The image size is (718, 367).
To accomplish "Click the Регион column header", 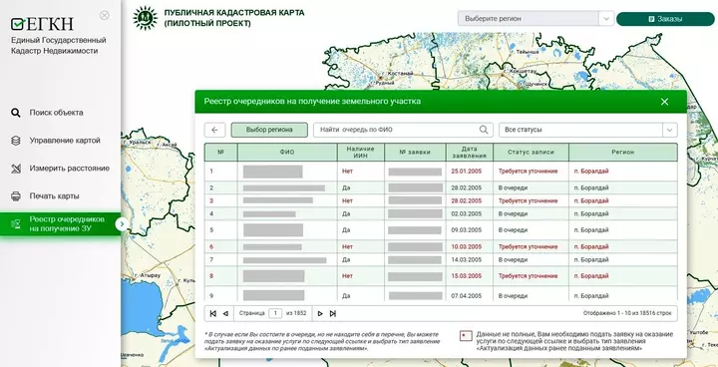I will coord(623,153).
